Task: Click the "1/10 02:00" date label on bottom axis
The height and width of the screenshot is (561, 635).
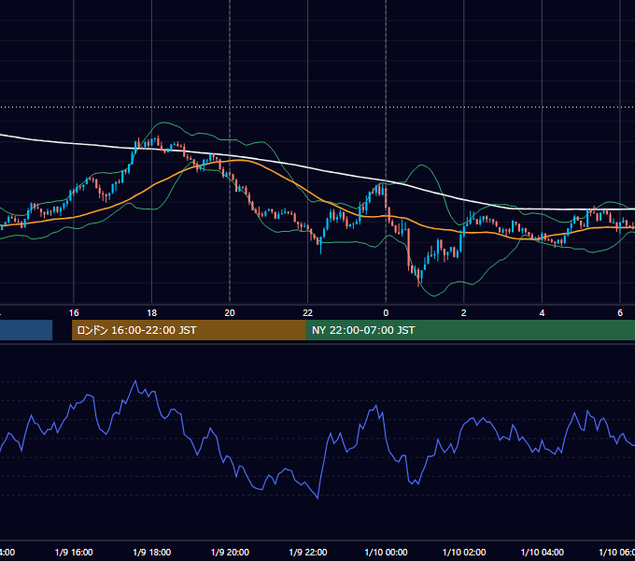Action: [x=464, y=552]
